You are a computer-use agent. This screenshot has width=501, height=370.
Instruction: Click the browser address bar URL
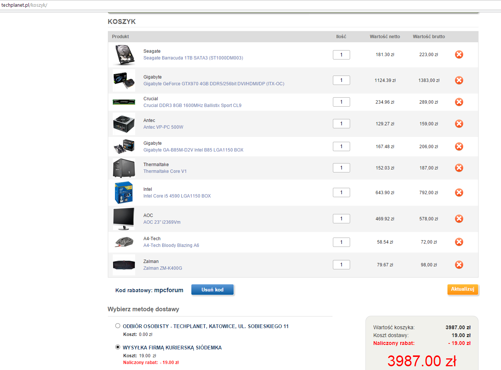(x=24, y=5)
